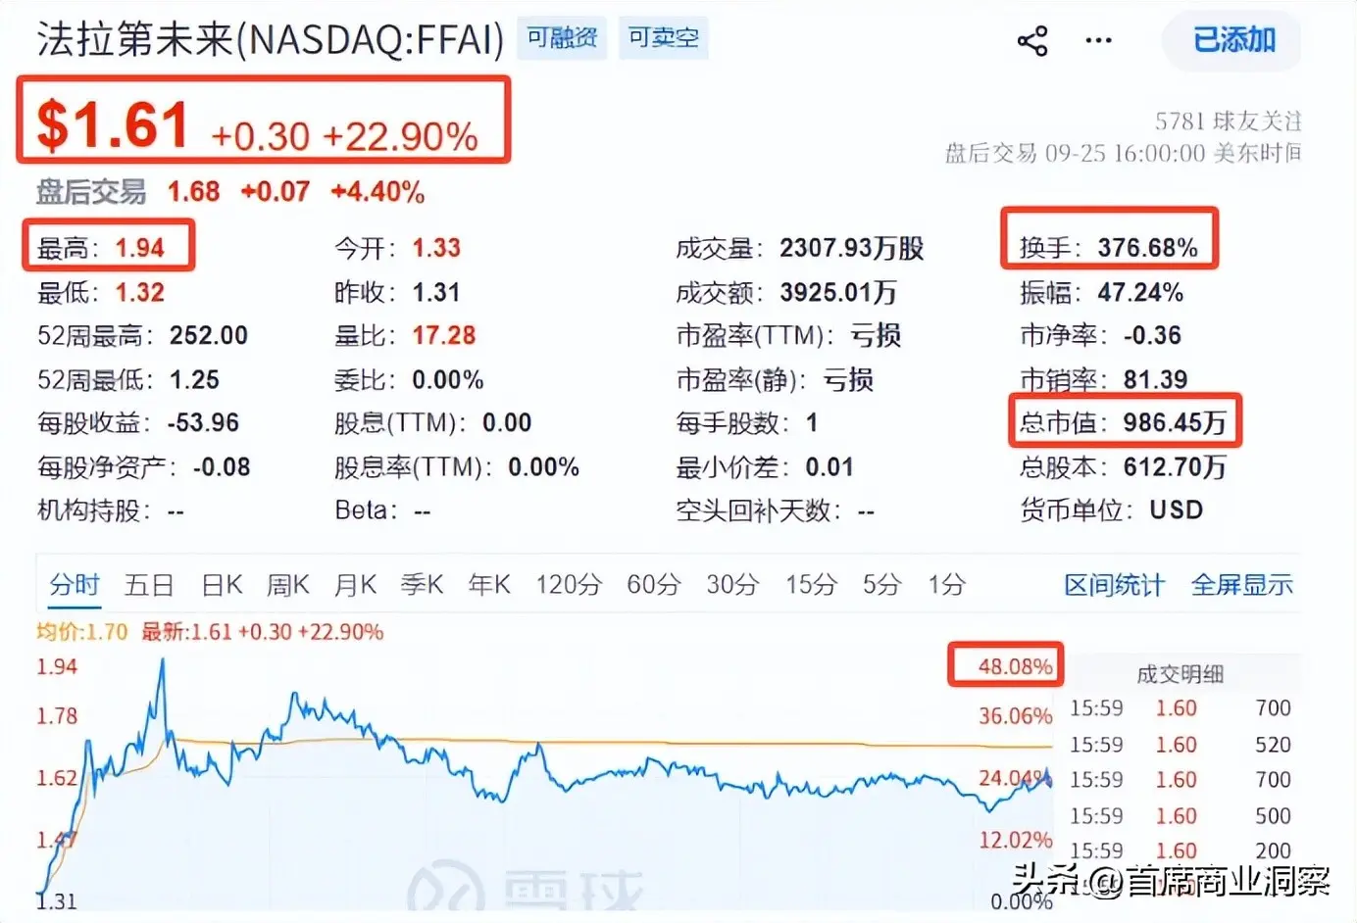Click the 成交量 value 2307.93万股
The image size is (1357, 923).
click(x=852, y=248)
